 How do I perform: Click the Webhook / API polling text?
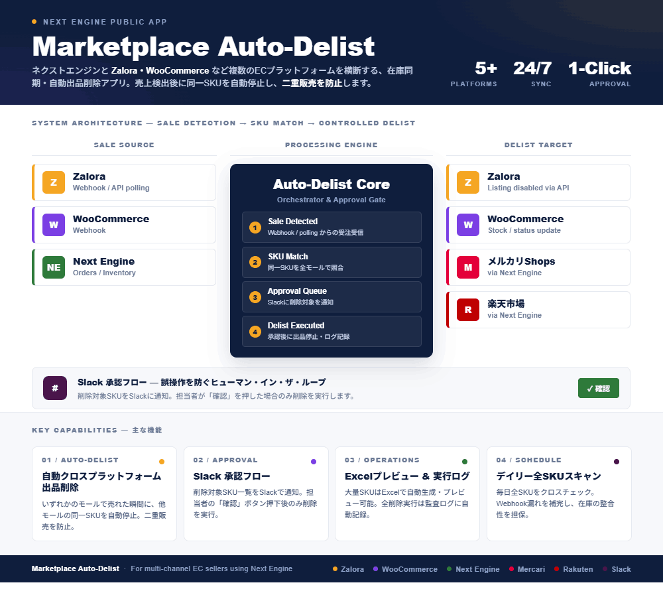111,188
